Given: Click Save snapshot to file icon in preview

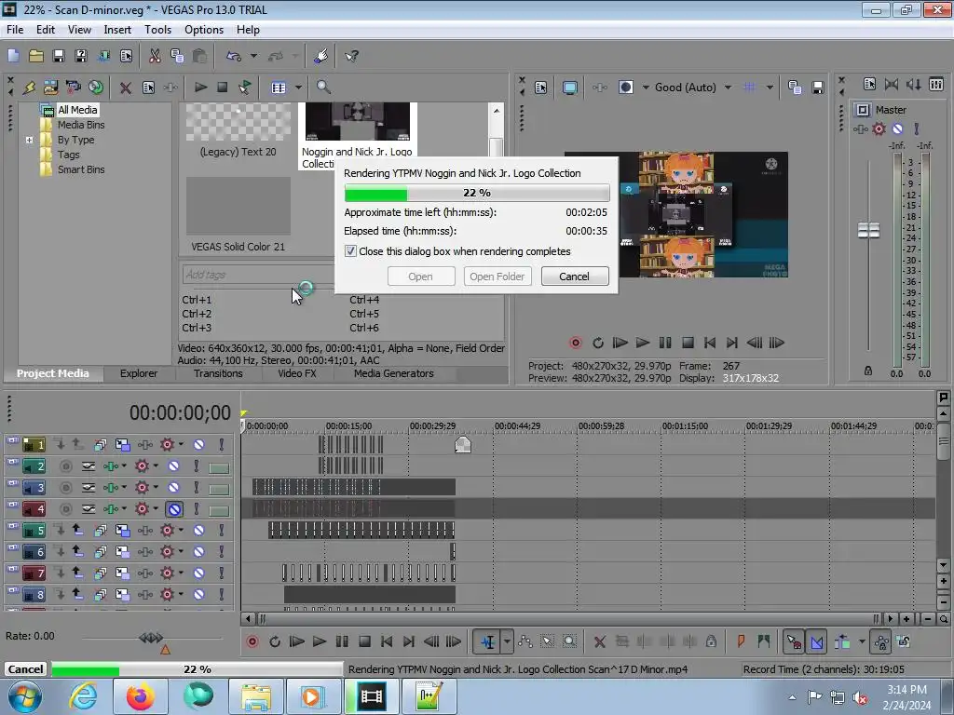Looking at the screenshot, I should click(818, 88).
